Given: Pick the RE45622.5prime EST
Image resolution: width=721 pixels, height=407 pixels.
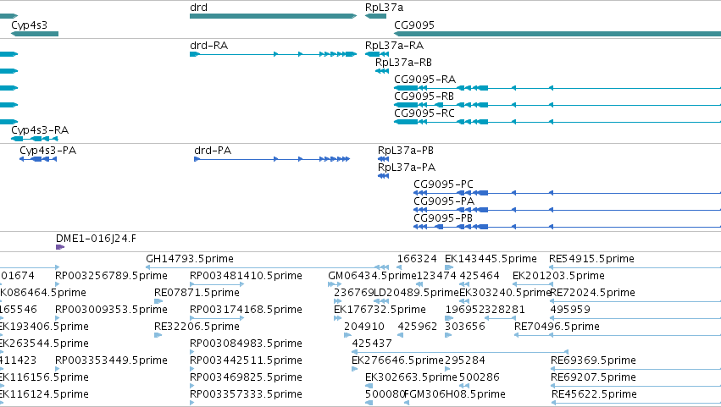Looking at the screenshot, I should tap(636, 404).
